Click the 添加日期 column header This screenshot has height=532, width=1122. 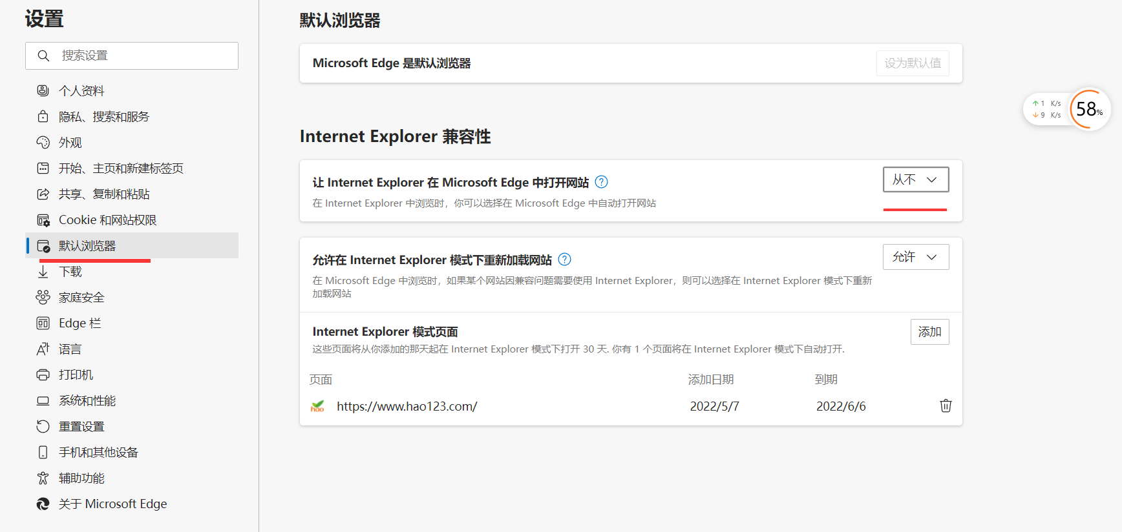click(x=711, y=380)
